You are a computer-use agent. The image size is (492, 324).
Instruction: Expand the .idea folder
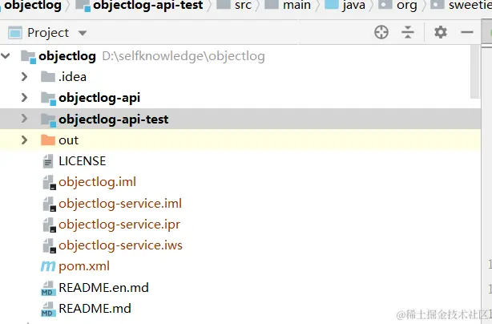pyautogui.click(x=24, y=77)
